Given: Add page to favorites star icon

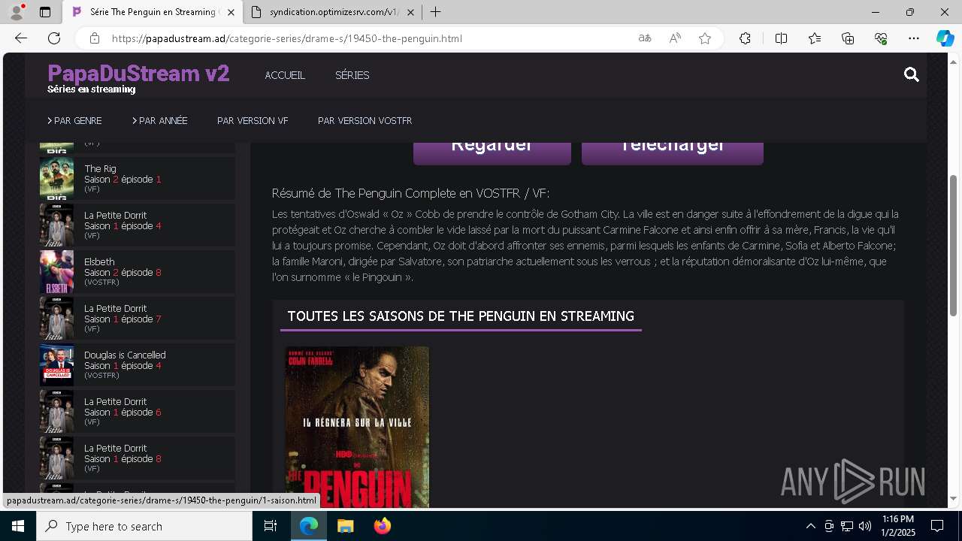Looking at the screenshot, I should click(x=705, y=38).
